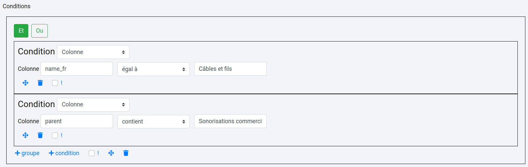Click the column field containing "name_fr"
The width and height of the screenshot is (528, 167).
[x=76, y=69]
